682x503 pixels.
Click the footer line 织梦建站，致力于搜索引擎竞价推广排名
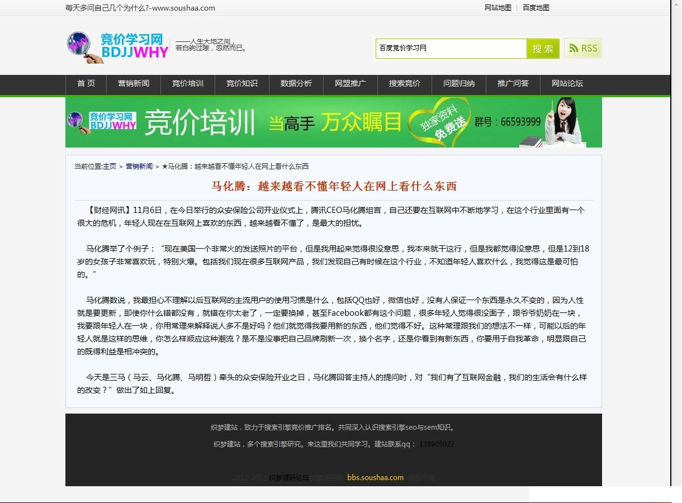pyautogui.click(x=334, y=428)
